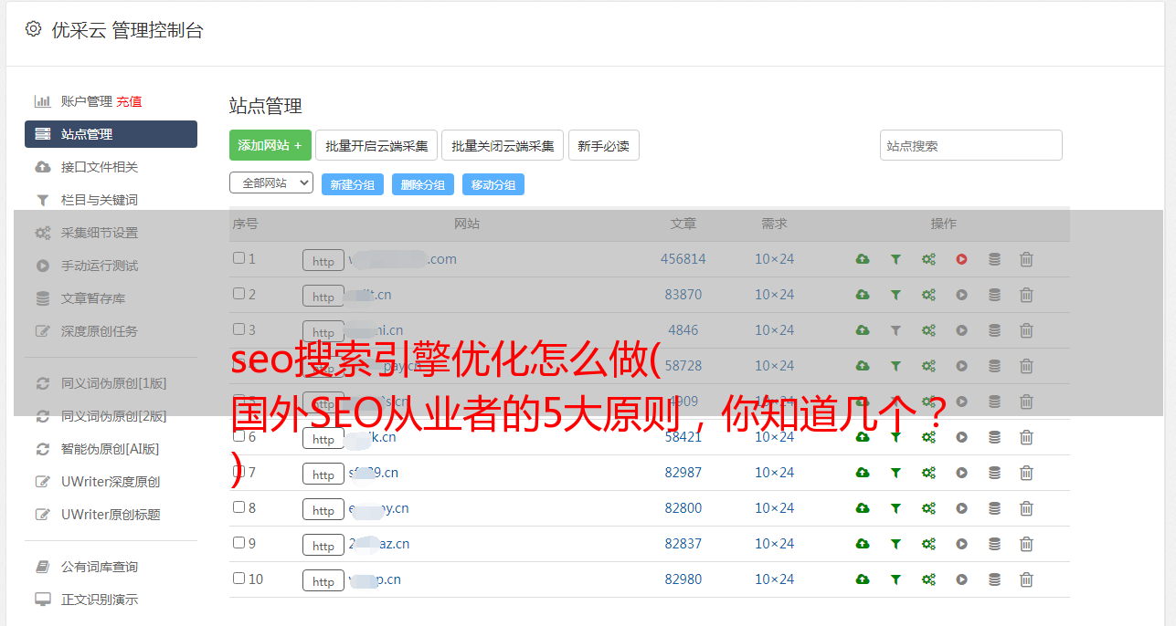The height and width of the screenshot is (626, 1176).
Task: Open the http protocol selector in row 8
Action: [x=323, y=510]
